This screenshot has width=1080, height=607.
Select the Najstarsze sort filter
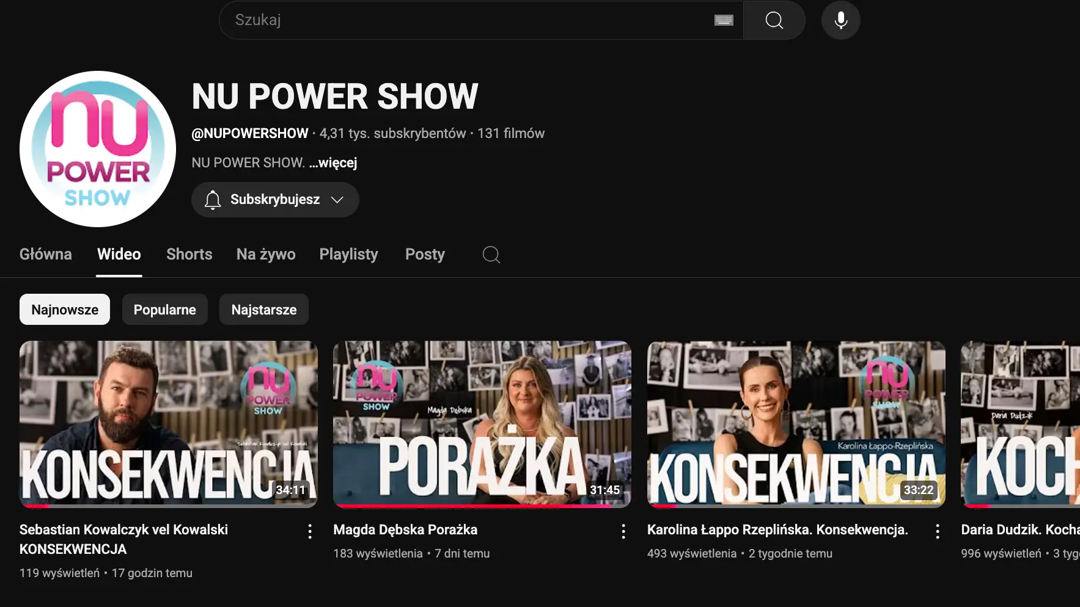[x=264, y=310]
